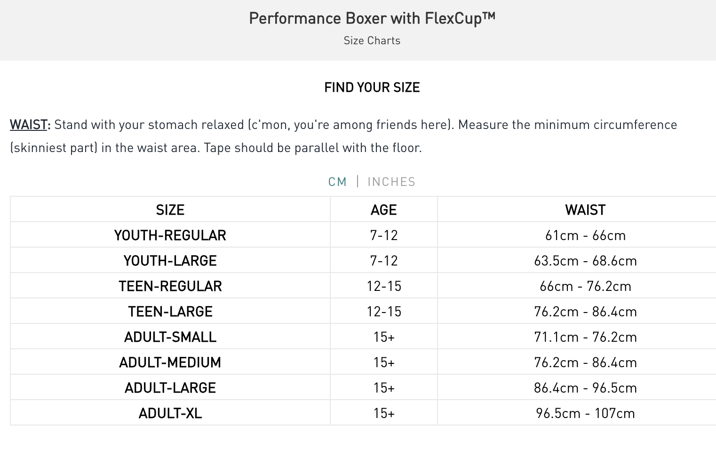Click the 86.4cm - 96.5cm waist cell
This screenshot has width=716, height=450.
tap(585, 388)
